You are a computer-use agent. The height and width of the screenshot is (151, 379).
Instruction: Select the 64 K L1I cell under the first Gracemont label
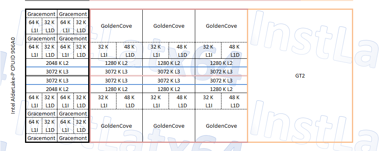pyautogui.click(x=34, y=26)
